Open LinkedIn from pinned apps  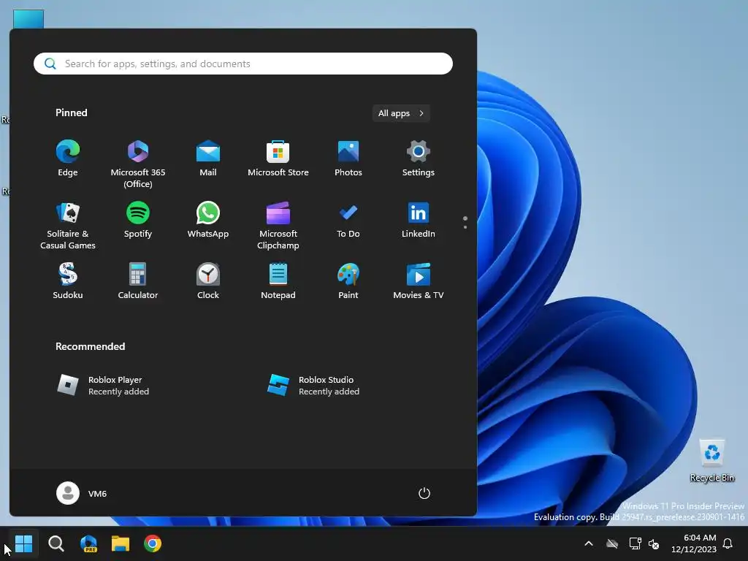point(419,220)
